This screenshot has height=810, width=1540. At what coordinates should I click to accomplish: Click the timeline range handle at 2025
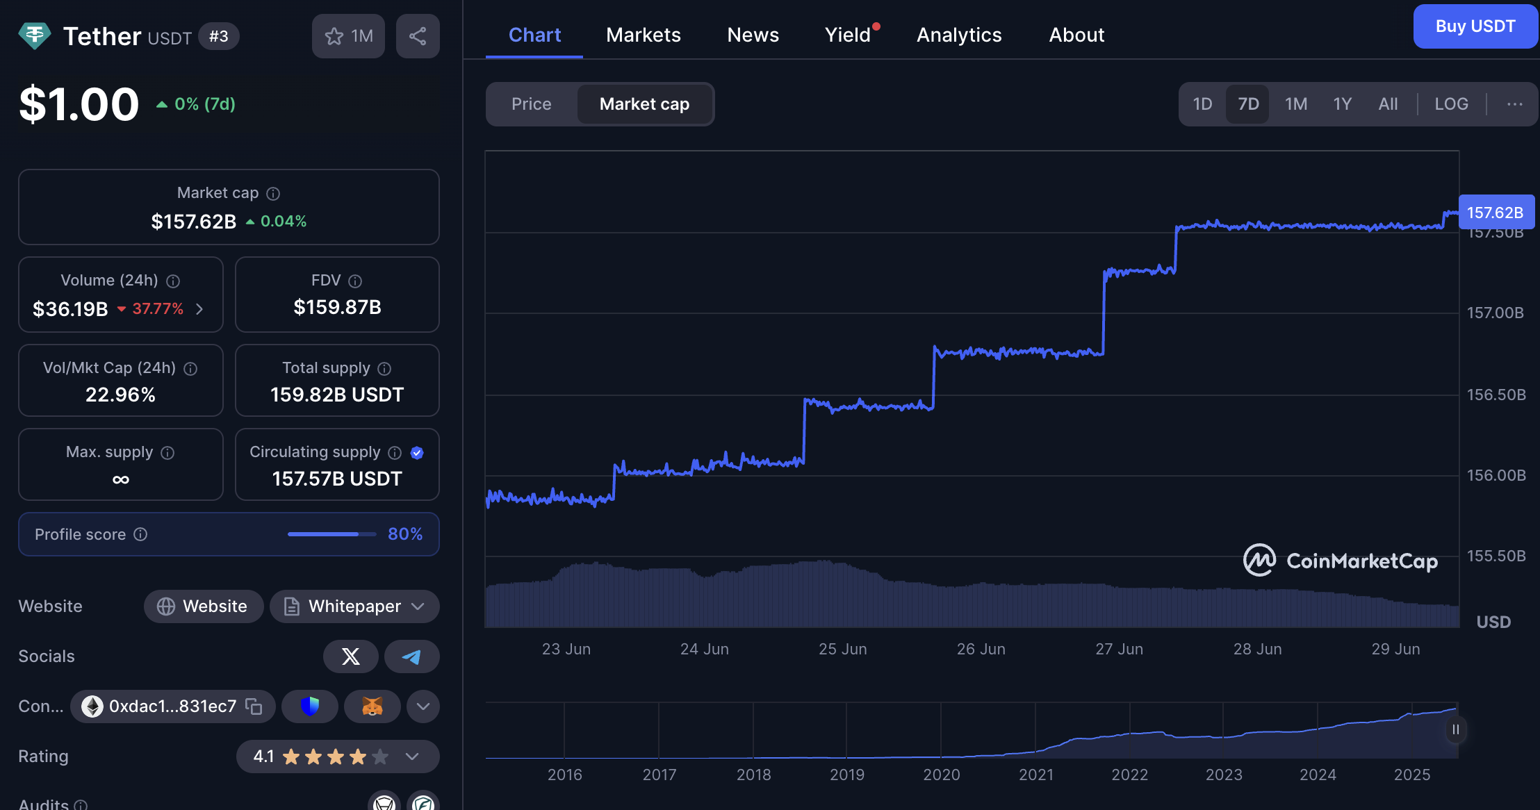coord(1455,729)
